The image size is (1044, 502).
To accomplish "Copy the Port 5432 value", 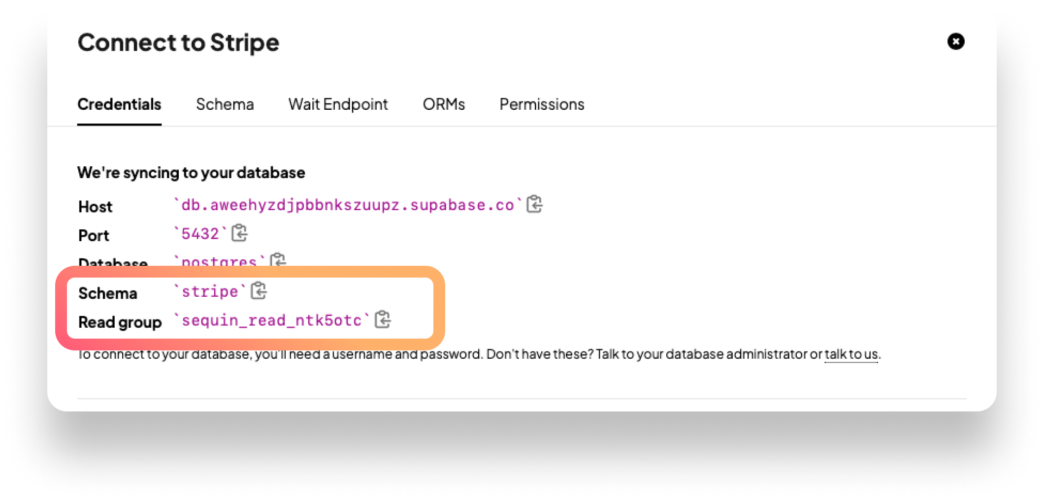I will tap(239, 233).
